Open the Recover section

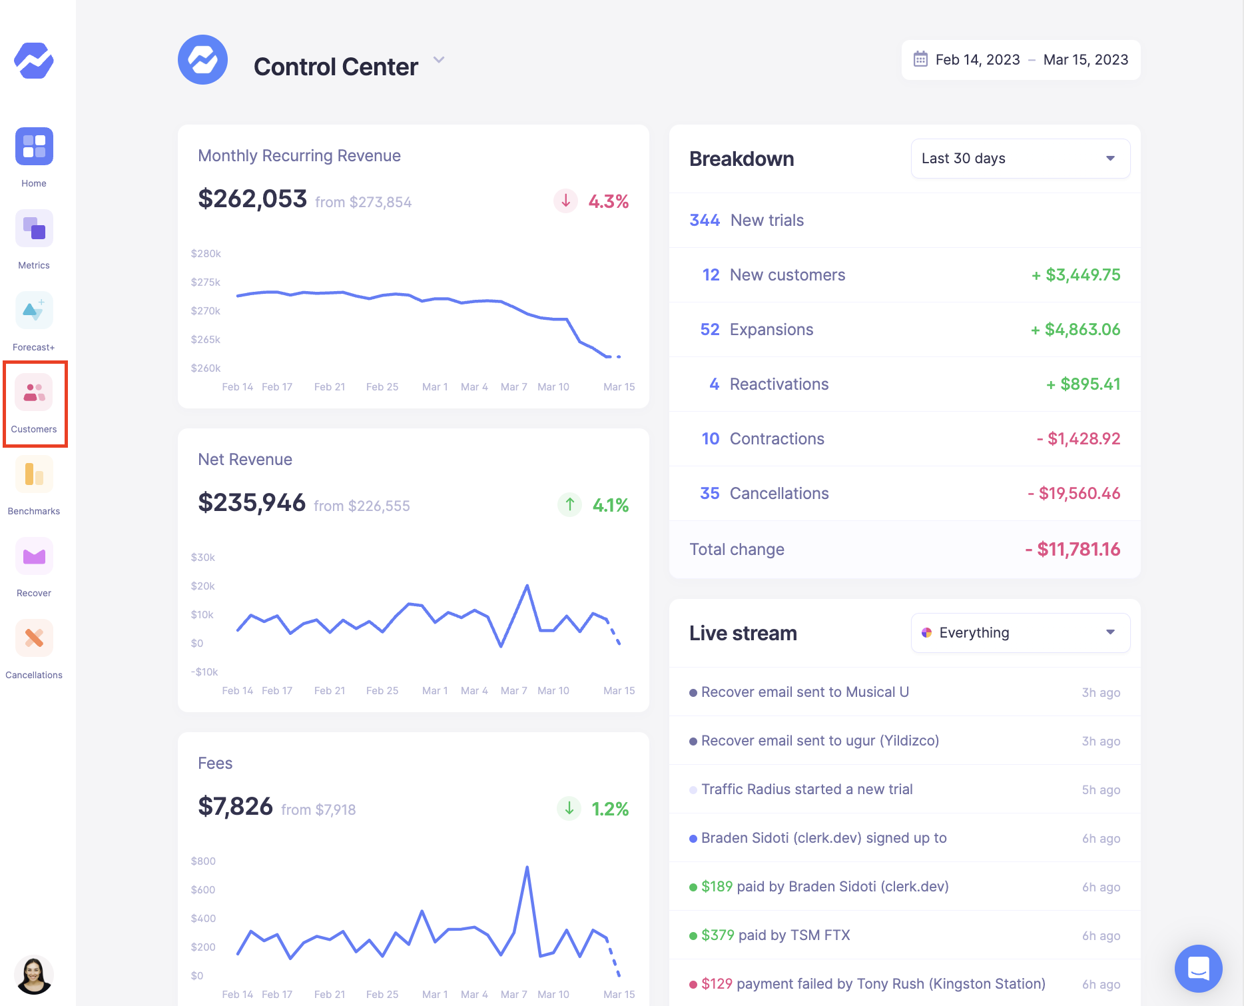34,556
